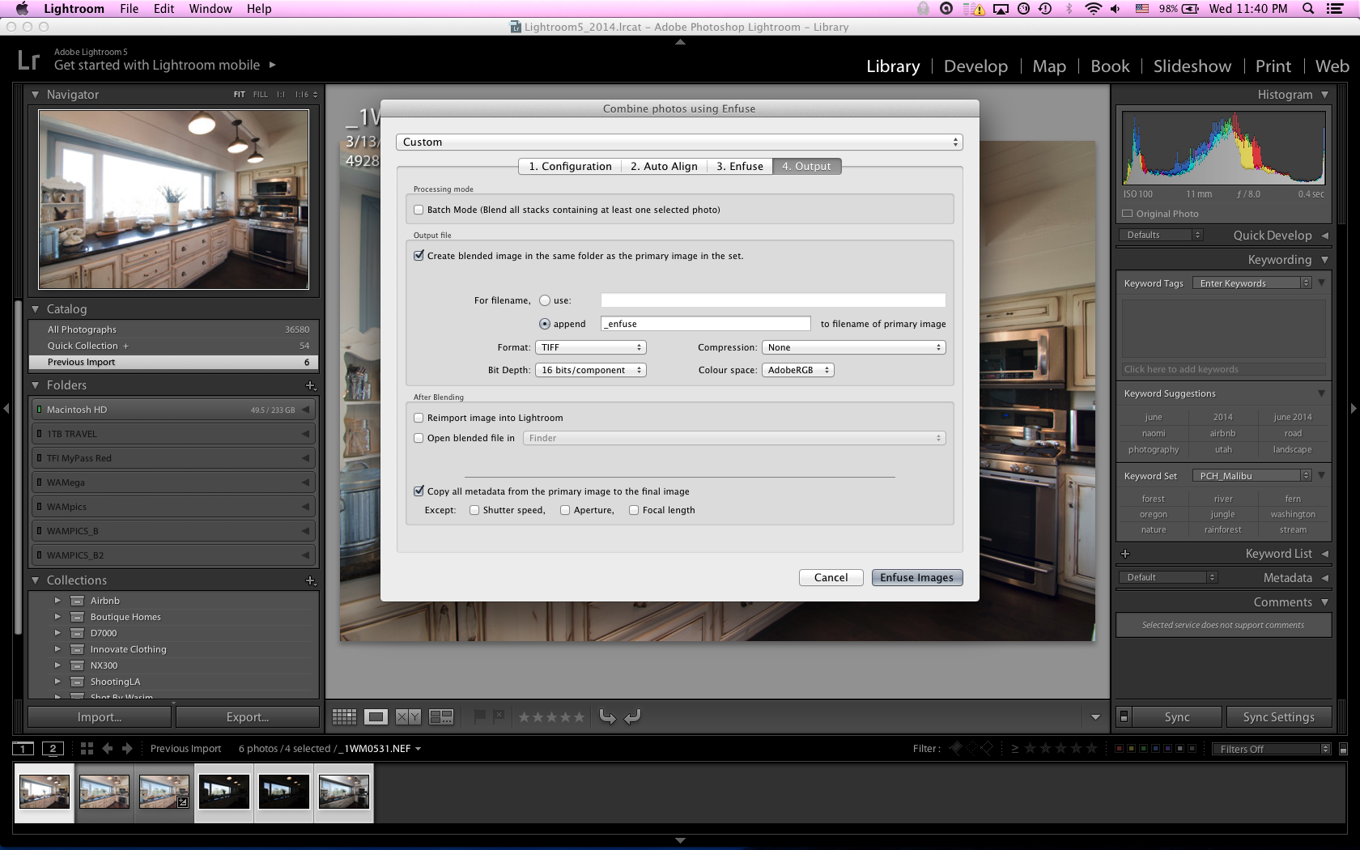Open the Format TIFF dropdown
The image size is (1360, 850).
(x=590, y=347)
